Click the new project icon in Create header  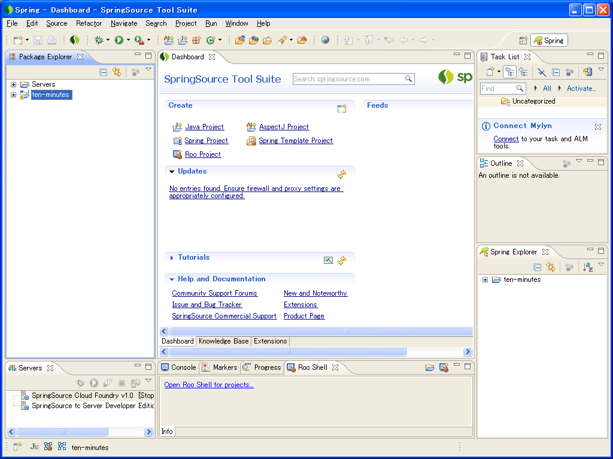click(x=342, y=108)
